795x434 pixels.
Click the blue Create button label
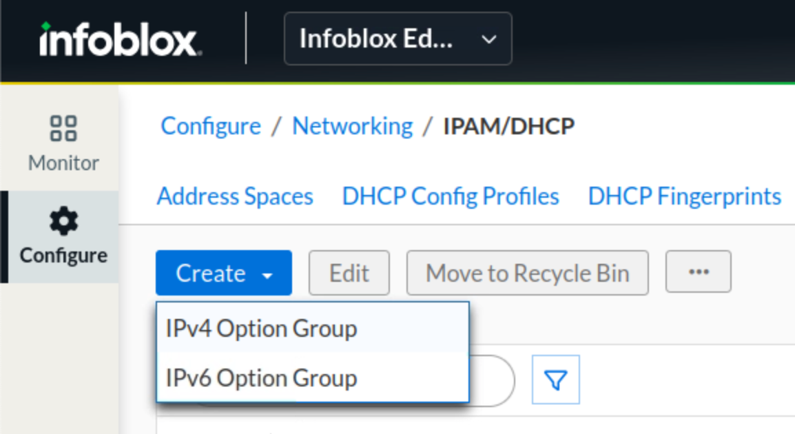pos(211,273)
